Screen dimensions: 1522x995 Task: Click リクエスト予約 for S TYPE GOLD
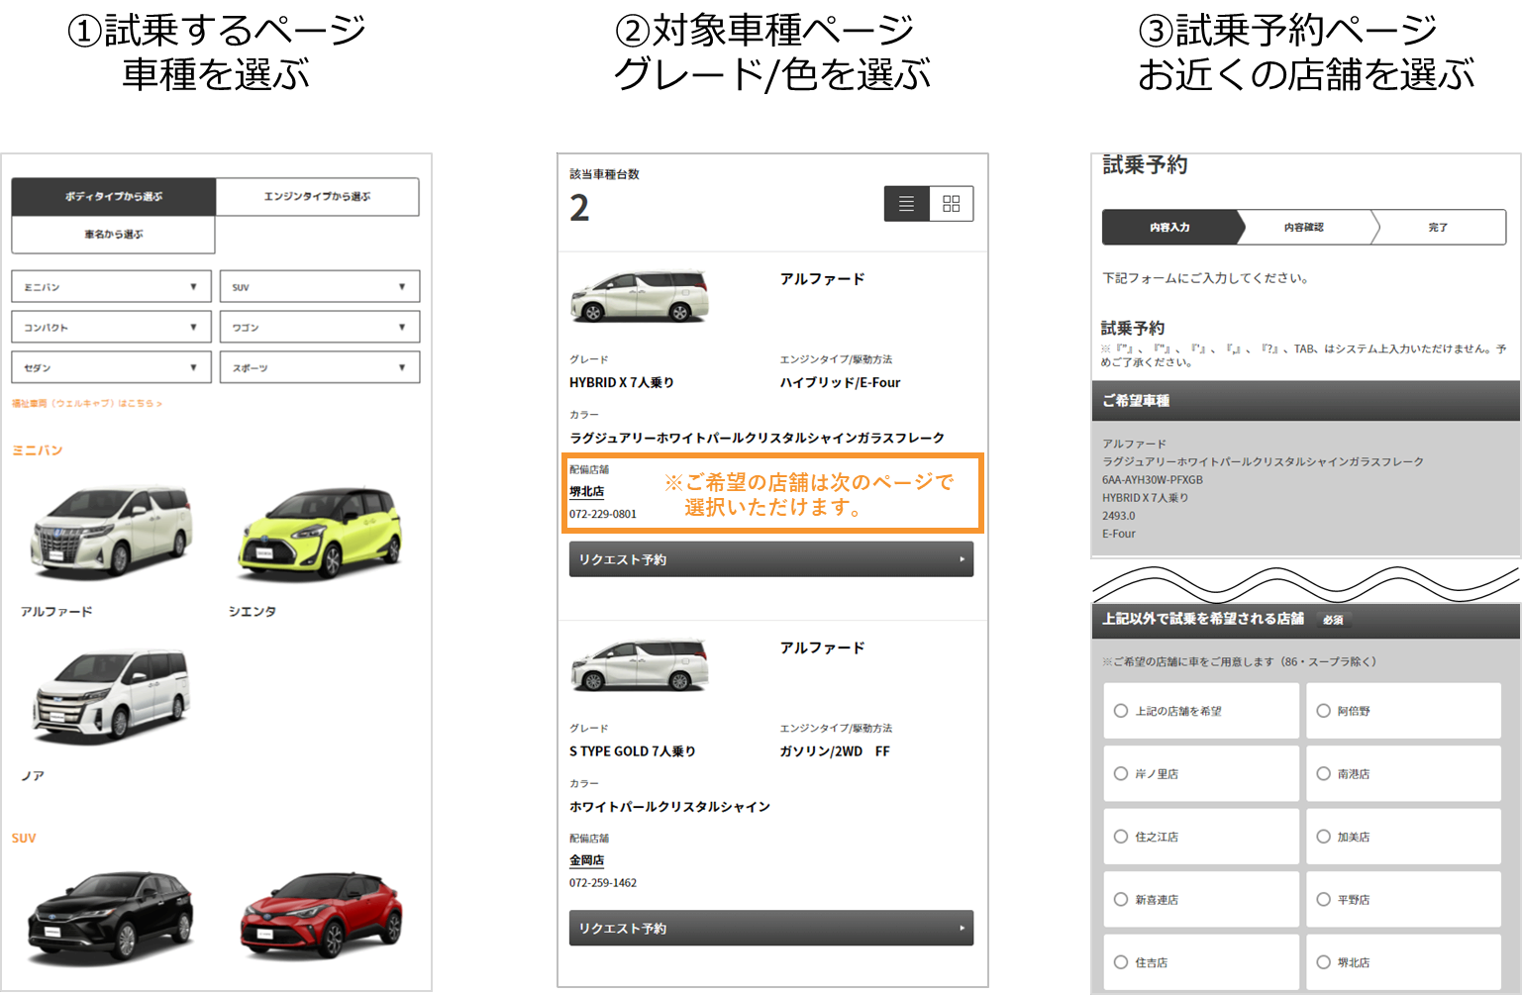[770, 929]
